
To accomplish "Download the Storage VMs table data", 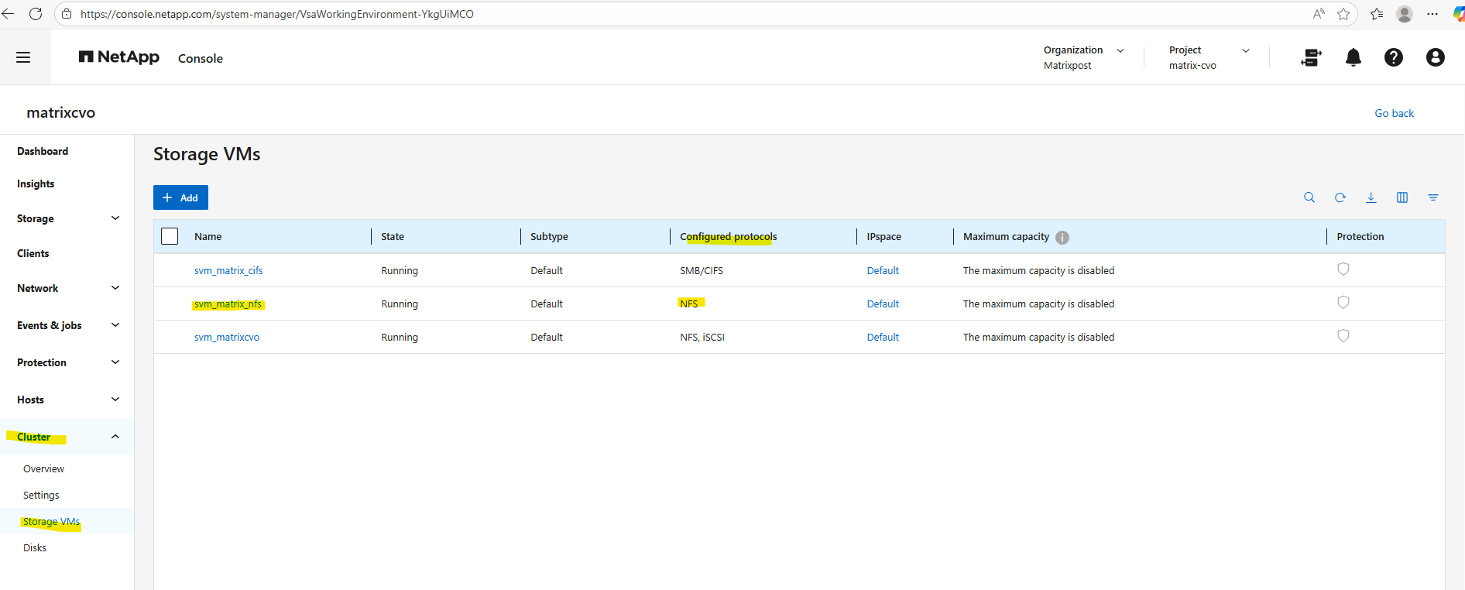I will click(1371, 197).
